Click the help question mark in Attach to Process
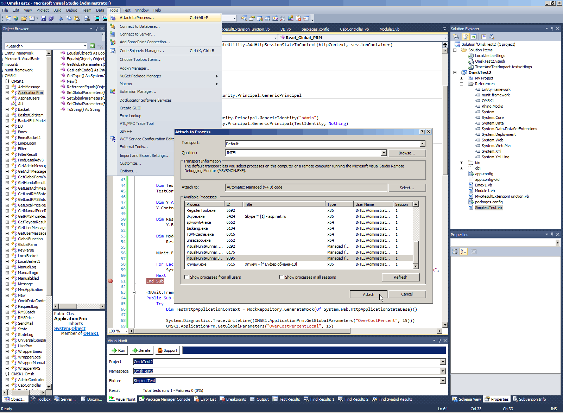The height and width of the screenshot is (413, 563). [x=422, y=132]
